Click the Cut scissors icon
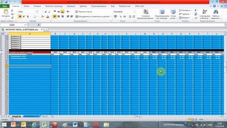The image size is (227, 128). pos(12,11)
